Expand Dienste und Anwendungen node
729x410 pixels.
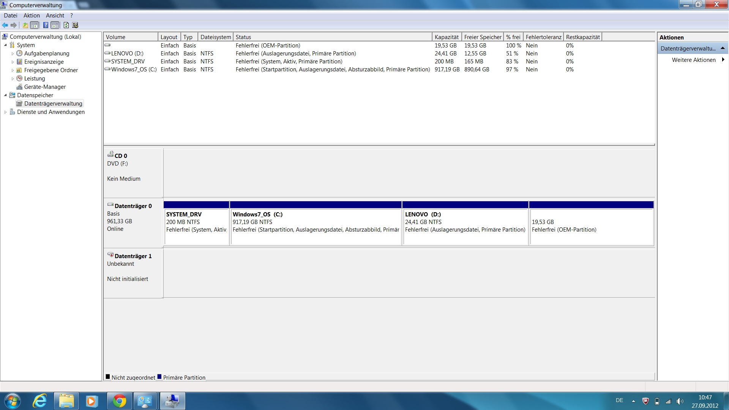(x=5, y=112)
